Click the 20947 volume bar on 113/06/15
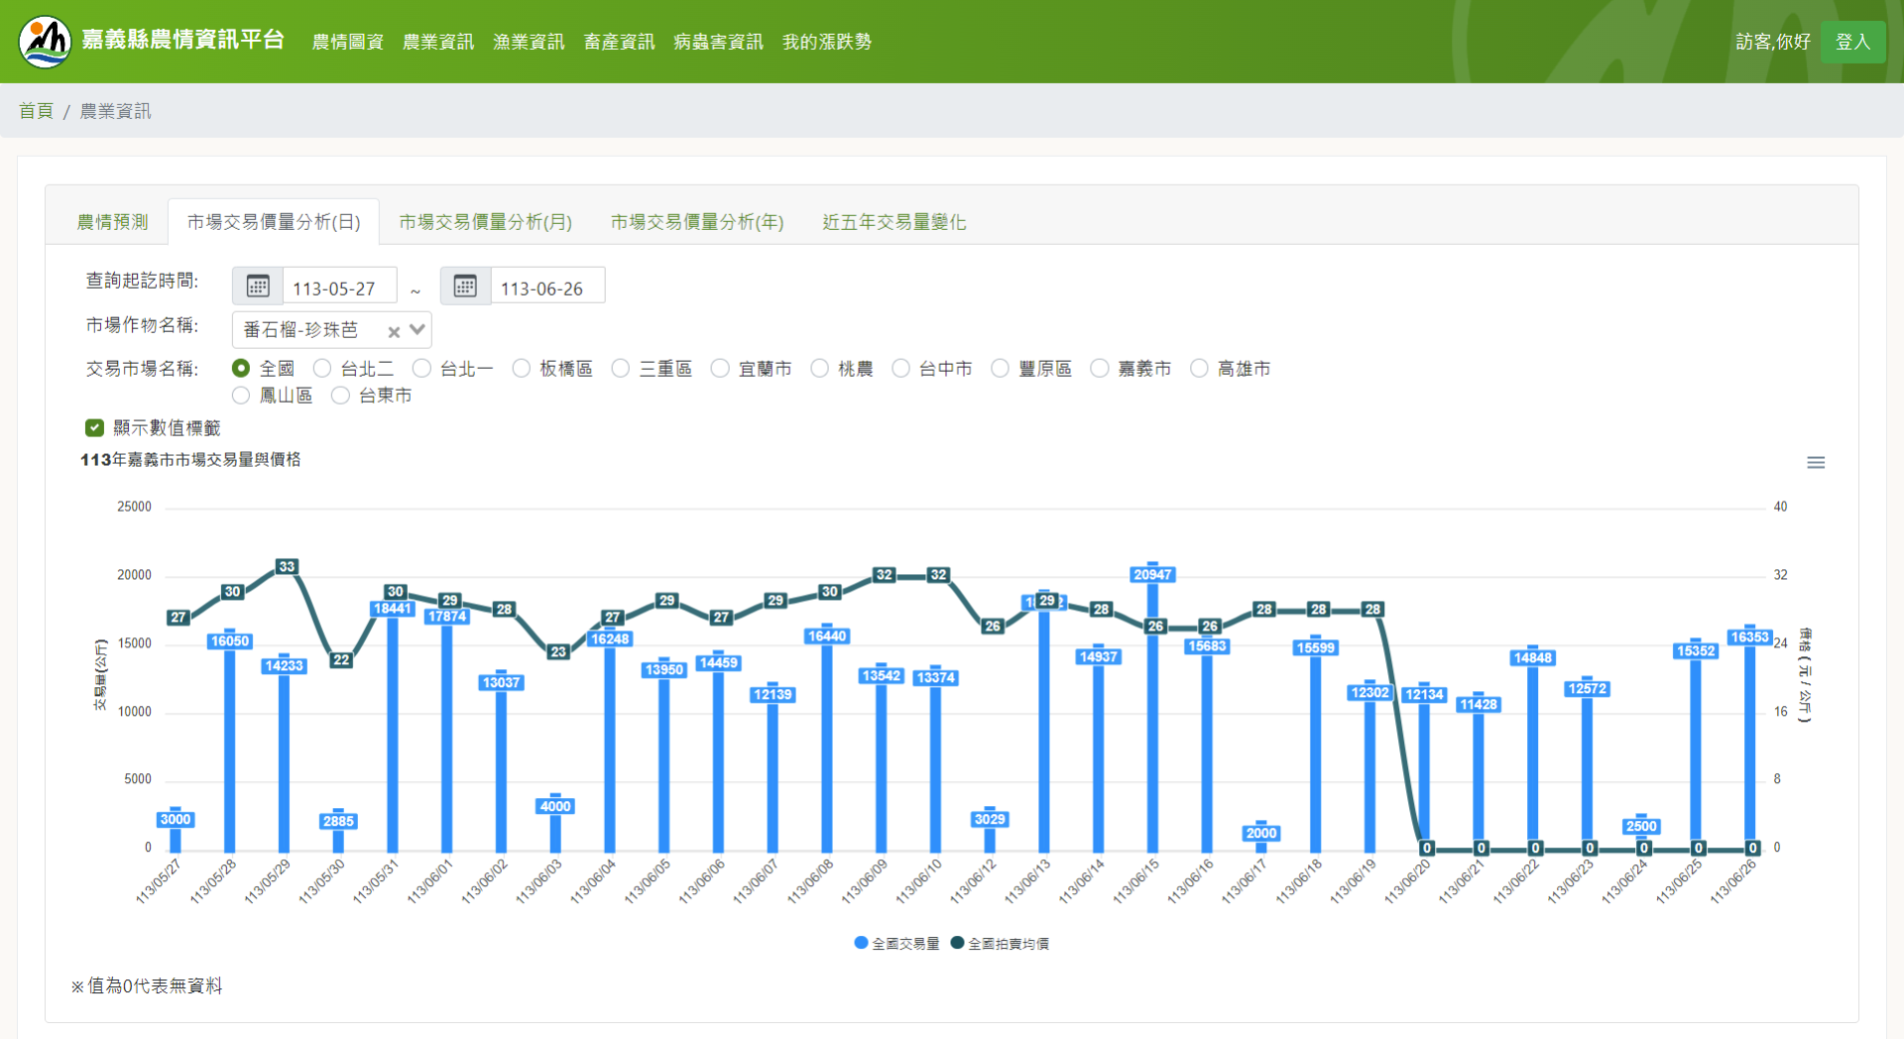Screen dimensions: 1904x1039 1152,714
